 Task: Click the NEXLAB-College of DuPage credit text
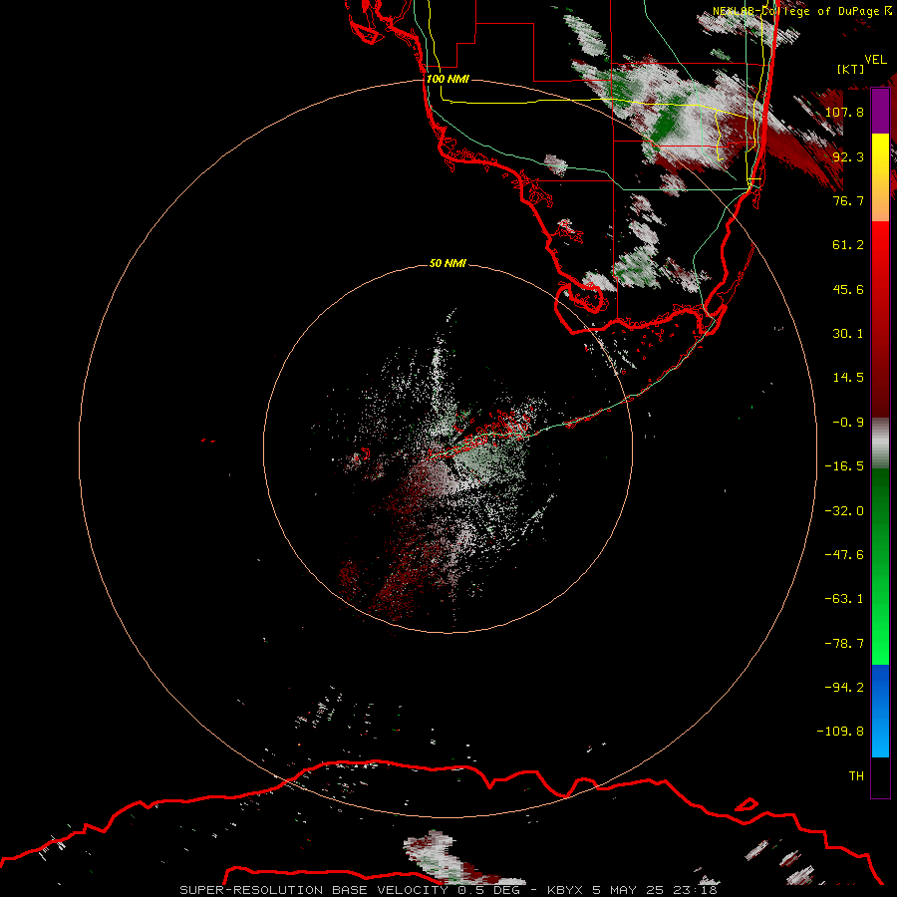pos(802,11)
